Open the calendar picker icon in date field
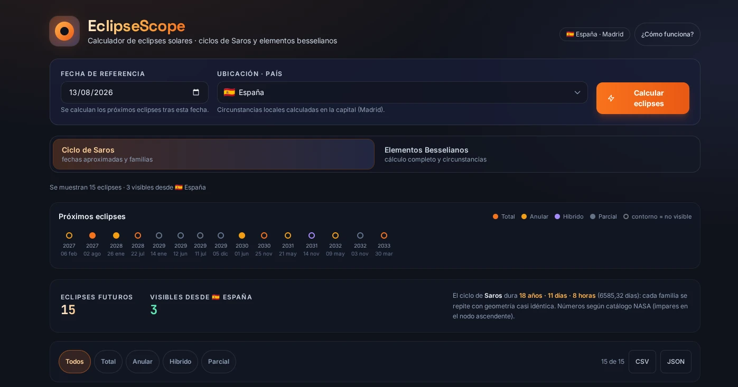Viewport: 738px width, 387px height. coord(196,92)
